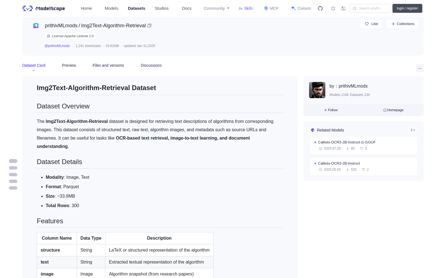This screenshot has height=278, width=446.
Task: Add dataset to Collections
Action: (x=403, y=24)
